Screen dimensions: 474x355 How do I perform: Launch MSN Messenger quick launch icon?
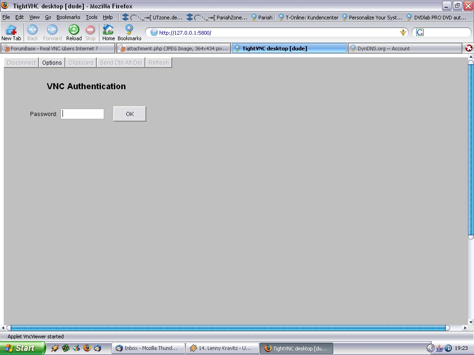[76, 348]
